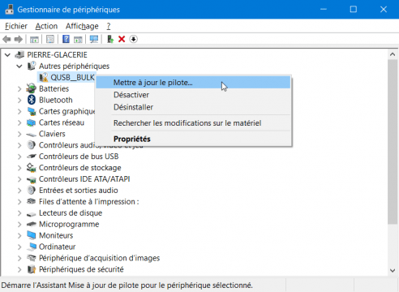The height and width of the screenshot is (292, 399).
Task: Expand the Batteries category
Action: point(19,88)
